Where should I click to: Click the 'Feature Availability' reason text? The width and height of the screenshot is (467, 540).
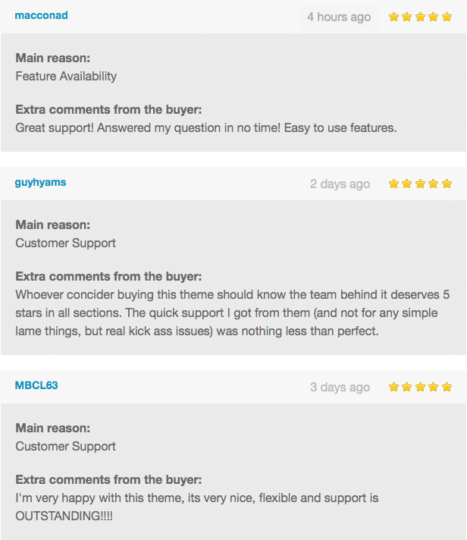coord(66,76)
